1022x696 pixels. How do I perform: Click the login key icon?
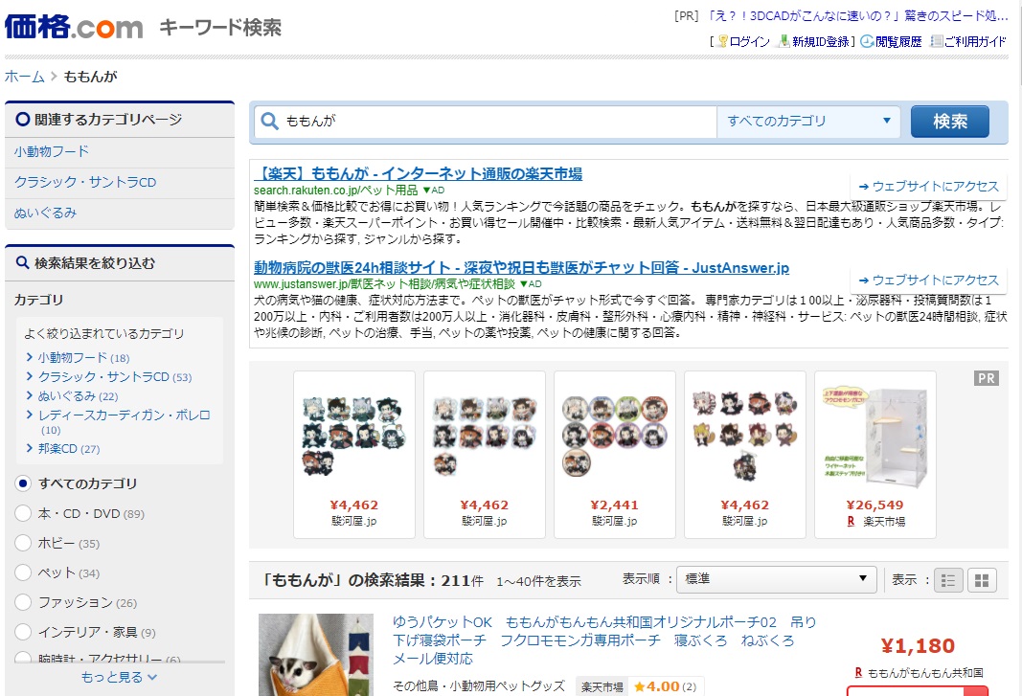(722, 42)
